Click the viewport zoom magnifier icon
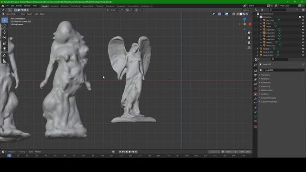306x172 pixels. [x=249, y=33]
